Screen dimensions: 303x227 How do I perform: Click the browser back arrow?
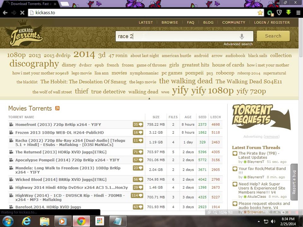(x=5, y=13)
